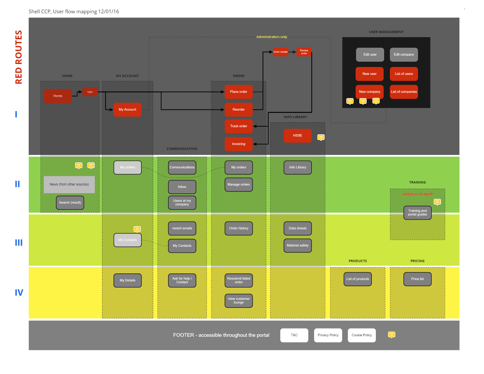Image resolution: width=484 pixels, height=374 pixels.
Task: Open the middle comment bubble in User Management
Action: click(x=363, y=101)
